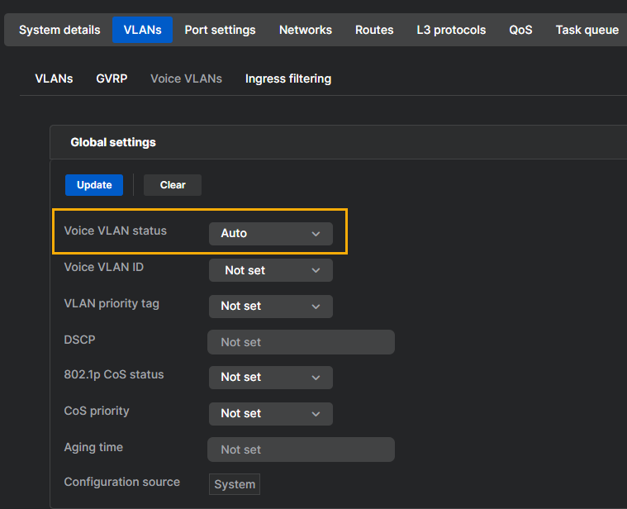This screenshot has width=627, height=509.
Task: Expand the VLAN priority tag dropdown
Action: (270, 307)
